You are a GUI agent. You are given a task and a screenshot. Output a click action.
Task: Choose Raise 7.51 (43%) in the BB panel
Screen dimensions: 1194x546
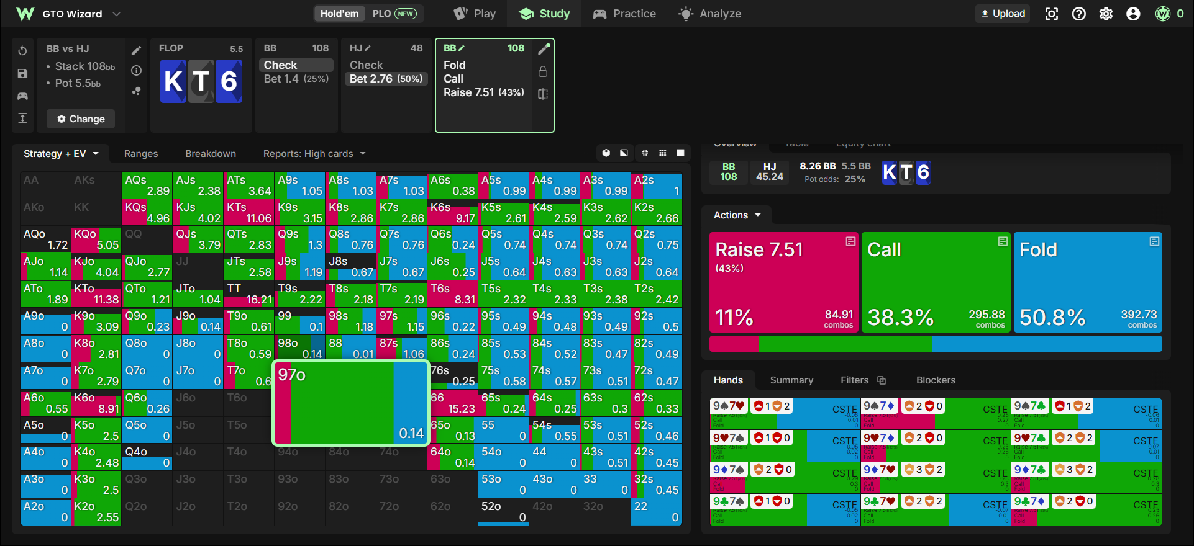484,92
